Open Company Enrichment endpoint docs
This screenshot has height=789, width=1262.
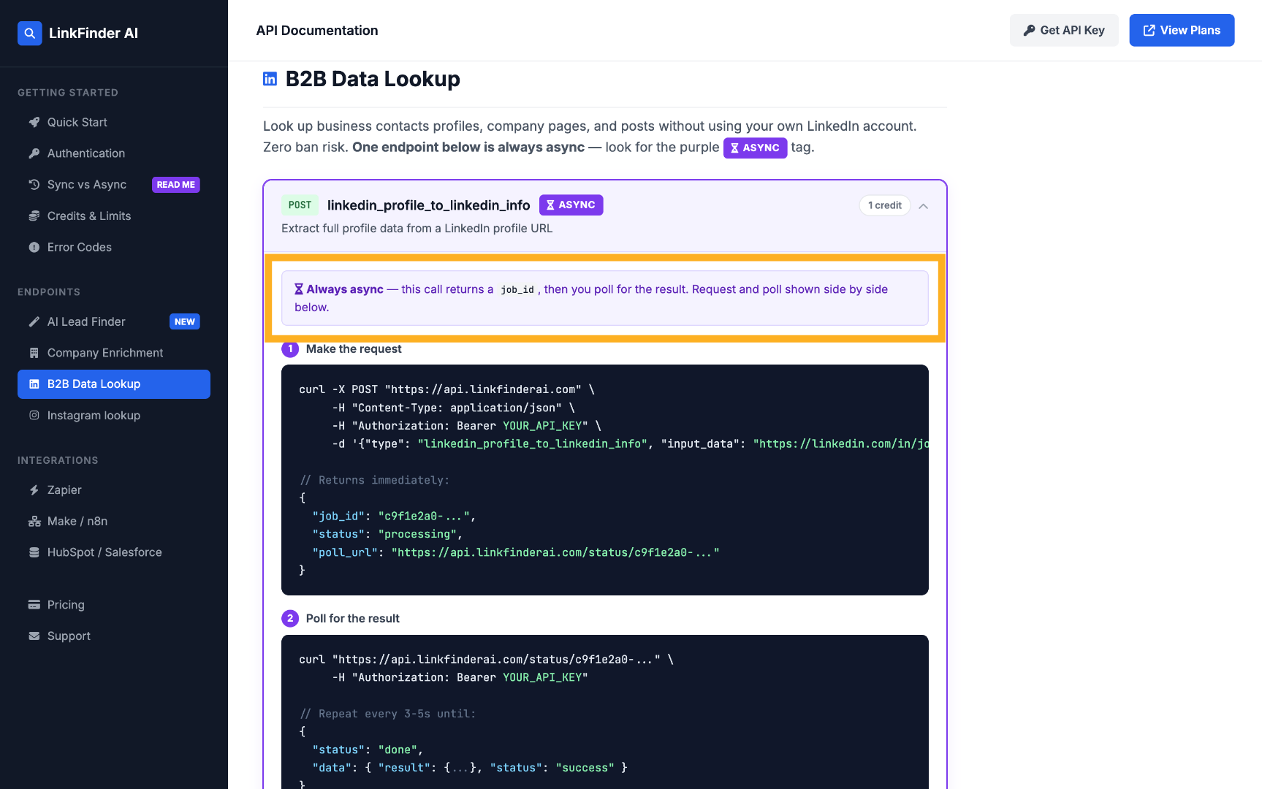point(114,353)
